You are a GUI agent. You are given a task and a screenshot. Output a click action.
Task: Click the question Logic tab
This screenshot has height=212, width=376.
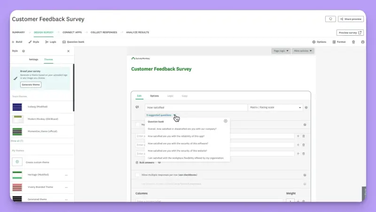pos(170,96)
